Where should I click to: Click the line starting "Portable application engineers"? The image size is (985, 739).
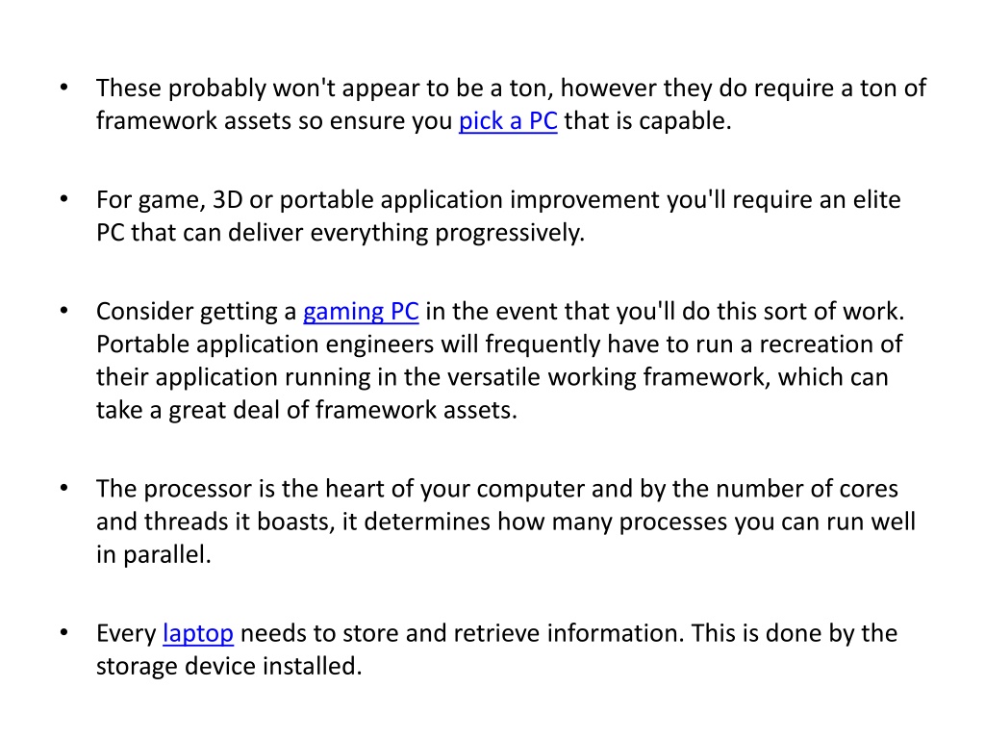coord(499,344)
